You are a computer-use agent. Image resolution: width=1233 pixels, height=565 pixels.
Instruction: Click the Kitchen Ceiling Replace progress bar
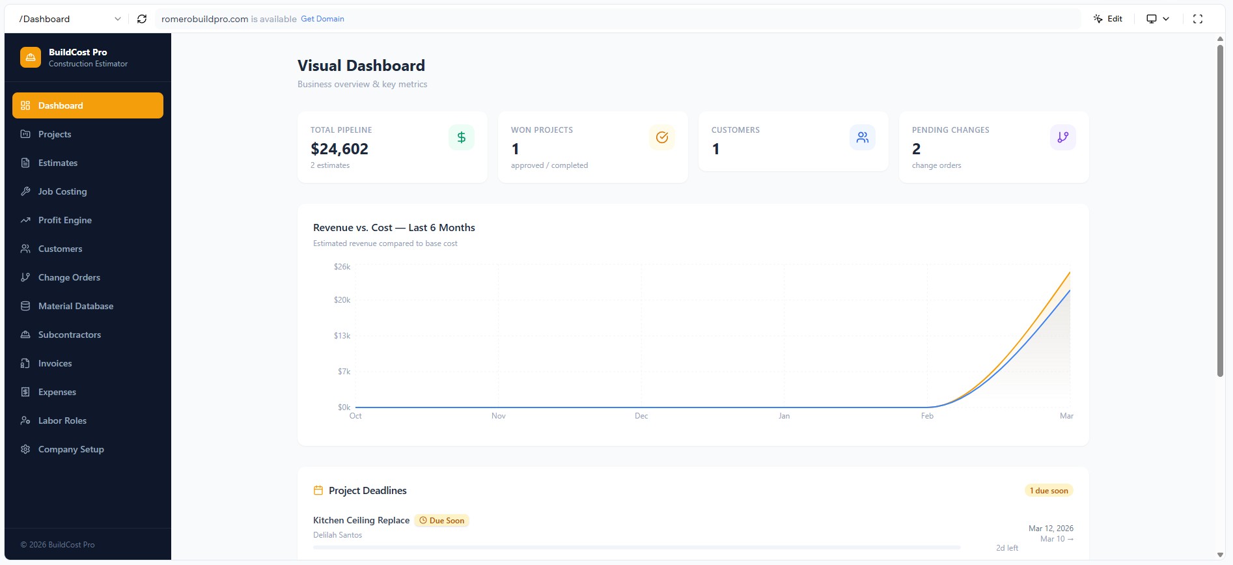[637, 547]
